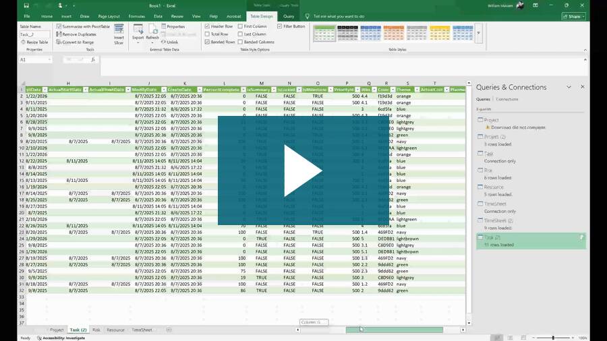The height and width of the screenshot is (341, 607).
Task: Enable the First Column checkbox
Action: pyautogui.click(x=240, y=26)
